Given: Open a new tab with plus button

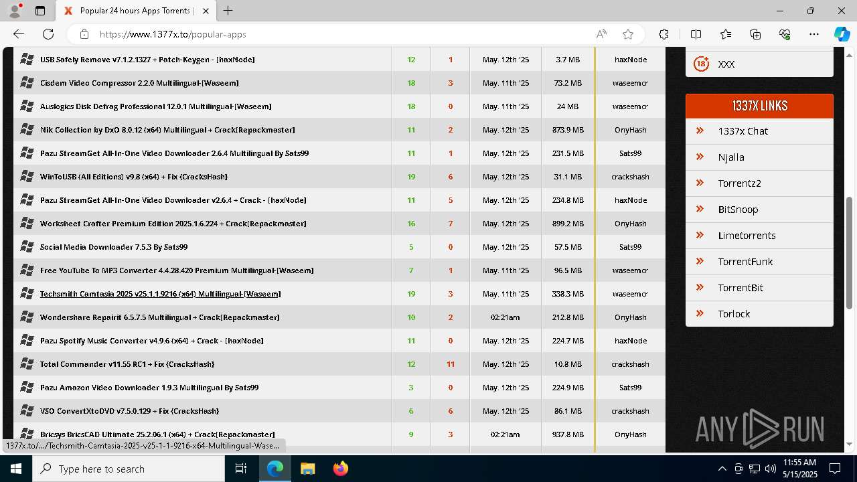Looking at the screenshot, I should (228, 11).
